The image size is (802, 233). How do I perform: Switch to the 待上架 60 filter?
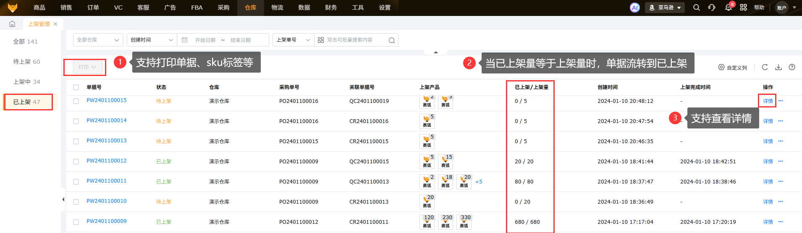(26, 62)
